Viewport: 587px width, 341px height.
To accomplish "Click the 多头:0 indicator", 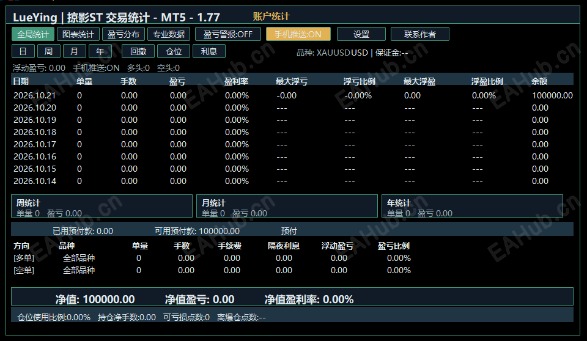I will click(x=138, y=68).
